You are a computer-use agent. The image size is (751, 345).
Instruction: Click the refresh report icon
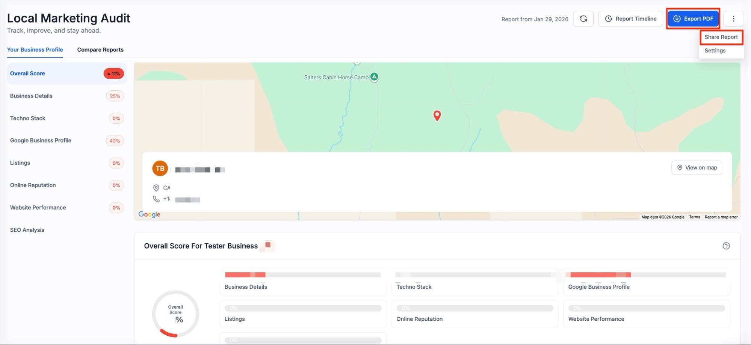click(583, 19)
